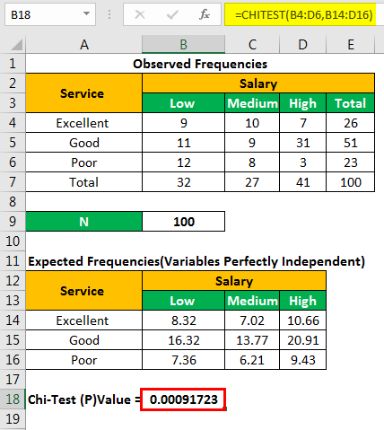The height and width of the screenshot is (430, 384).
Task: Select column B header
Action: coord(183,45)
